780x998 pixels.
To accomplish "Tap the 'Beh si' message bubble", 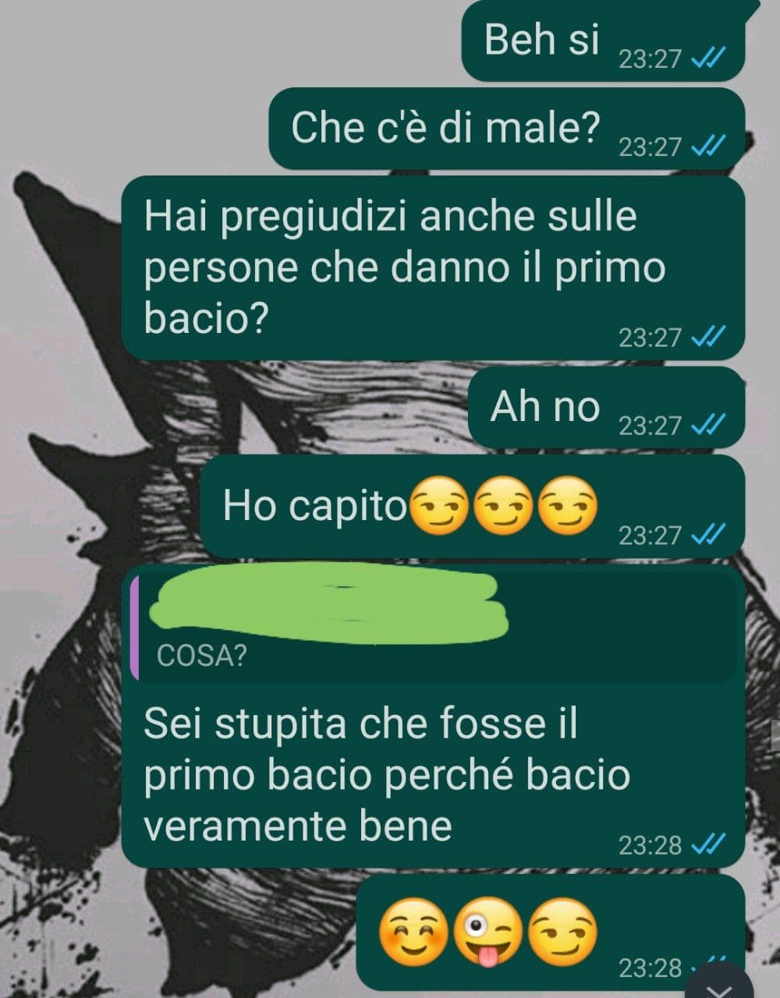I will [603, 41].
